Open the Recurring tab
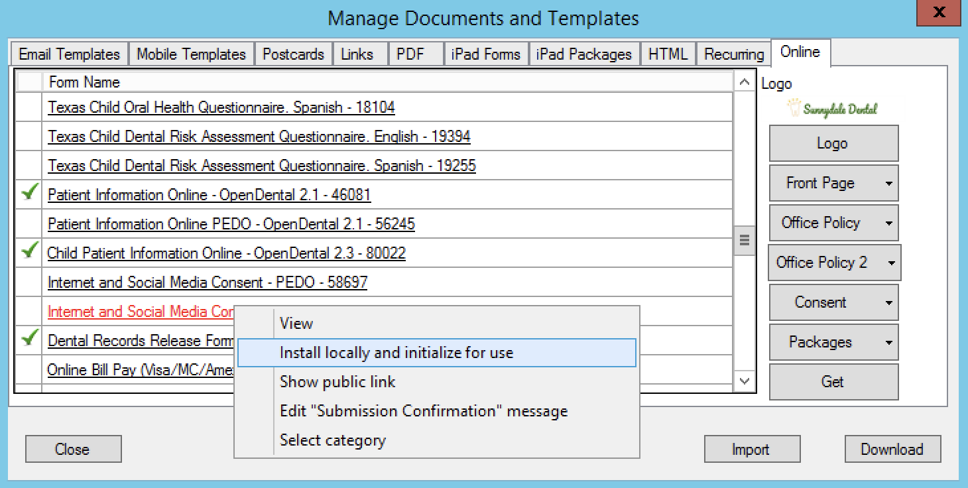 point(734,54)
